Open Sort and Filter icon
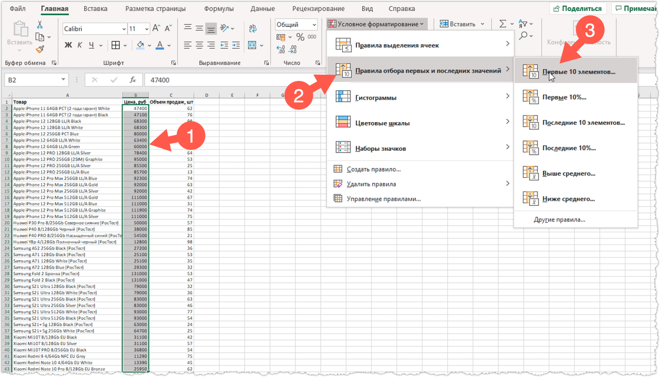 tap(523, 24)
